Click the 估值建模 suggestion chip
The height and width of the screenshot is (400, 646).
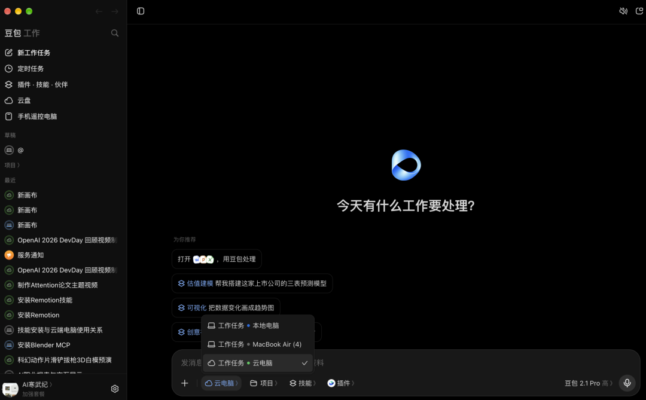[x=252, y=283]
